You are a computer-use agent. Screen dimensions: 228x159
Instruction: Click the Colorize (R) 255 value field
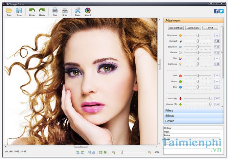pyautogui.click(x=217, y=99)
